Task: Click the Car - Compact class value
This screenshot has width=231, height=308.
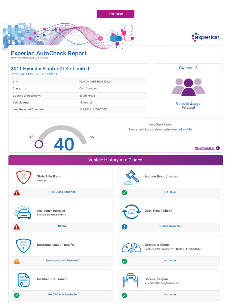Action: [88, 89]
